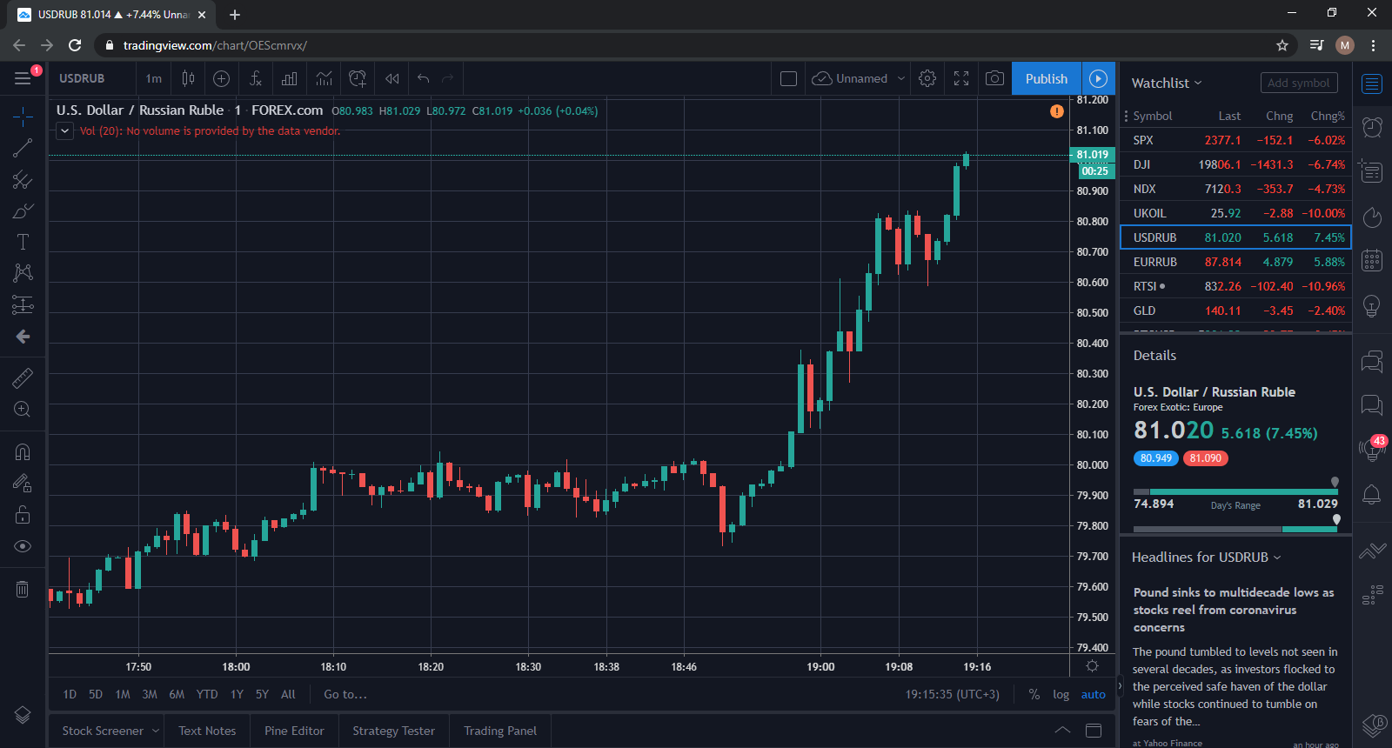Screen dimensions: 1392x748
Task: Click the Publish button
Action: click(x=1047, y=78)
